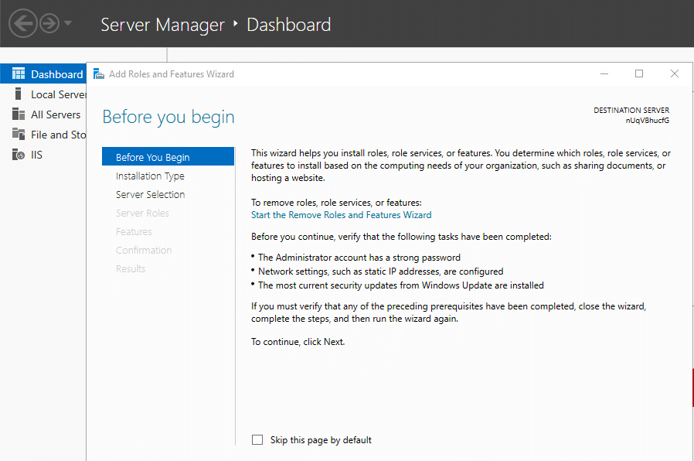Click the File and Storage Services icon

[19, 135]
